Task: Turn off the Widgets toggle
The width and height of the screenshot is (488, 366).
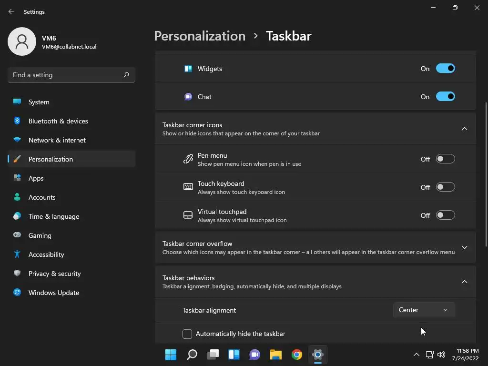Action: [x=446, y=69]
